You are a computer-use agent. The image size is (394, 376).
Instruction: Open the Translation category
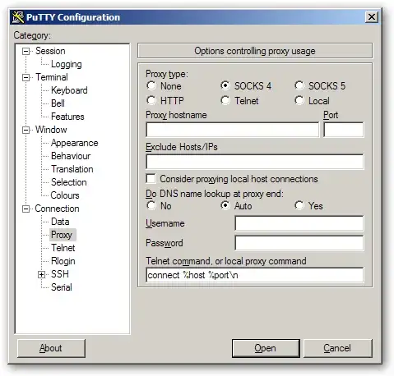pos(72,169)
